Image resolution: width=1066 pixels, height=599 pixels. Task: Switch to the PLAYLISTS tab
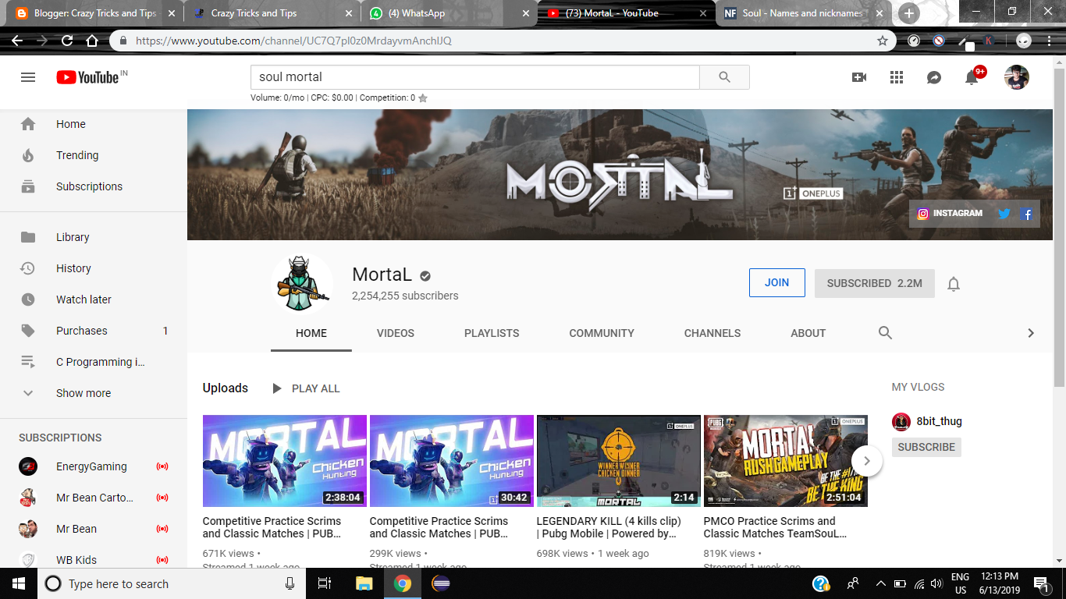[492, 333]
